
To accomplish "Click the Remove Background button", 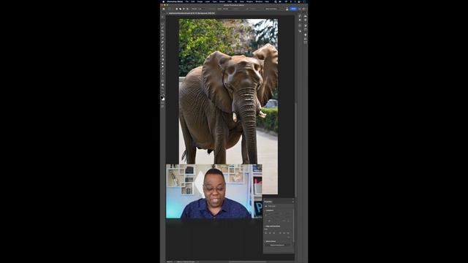I will click(x=277, y=245).
